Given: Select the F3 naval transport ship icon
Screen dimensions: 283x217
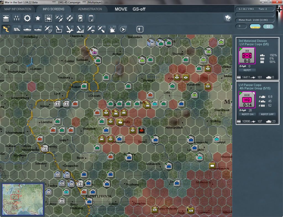Looking at the screenshot, I should tap(27, 29).
